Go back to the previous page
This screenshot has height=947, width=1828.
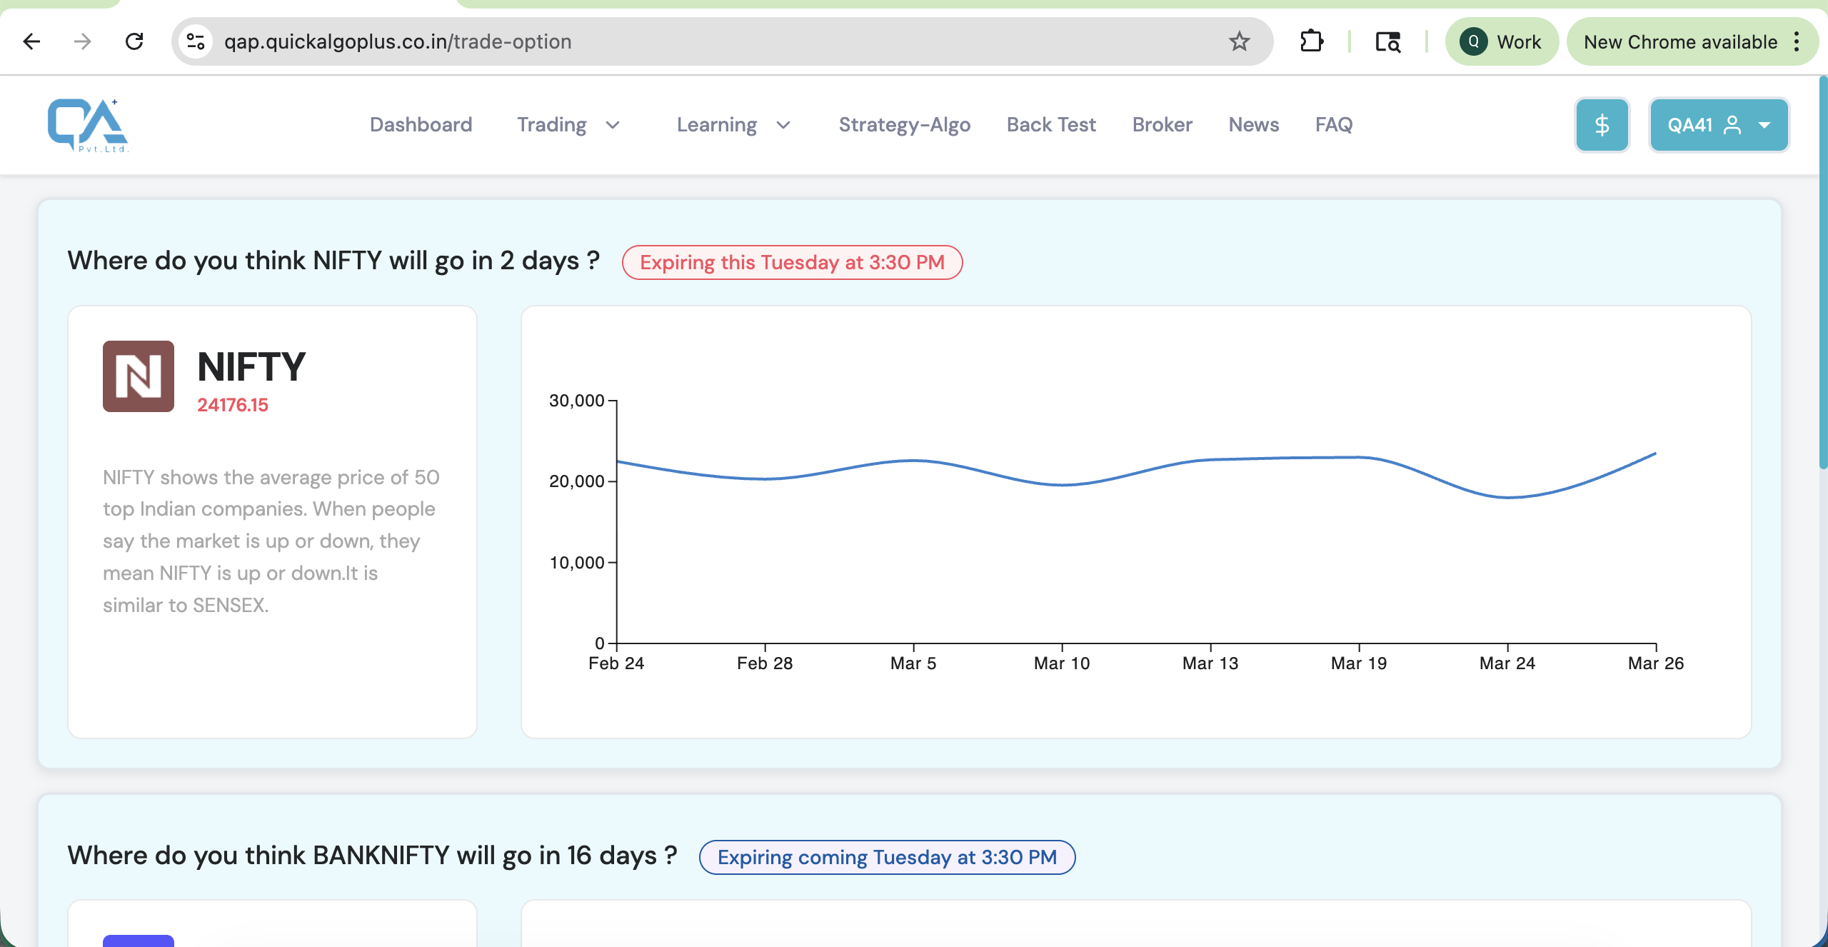click(x=31, y=41)
